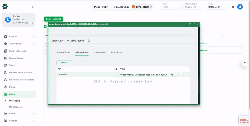The width and height of the screenshot is (250, 126).
Task: Click the Trezor sidebar icon
Action: 6,65
